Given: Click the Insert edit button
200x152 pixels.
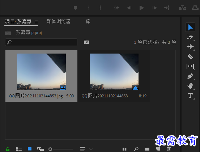Looking at the screenshot, I should 182,8.
